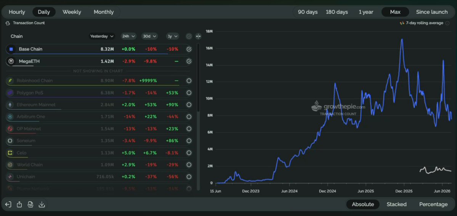Click the Arbitrum One logo icon
The image size is (457, 216).
click(11, 117)
